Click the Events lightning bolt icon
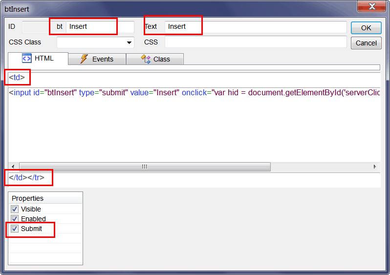This screenshot has width=390, height=275. click(x=84, y=59)
